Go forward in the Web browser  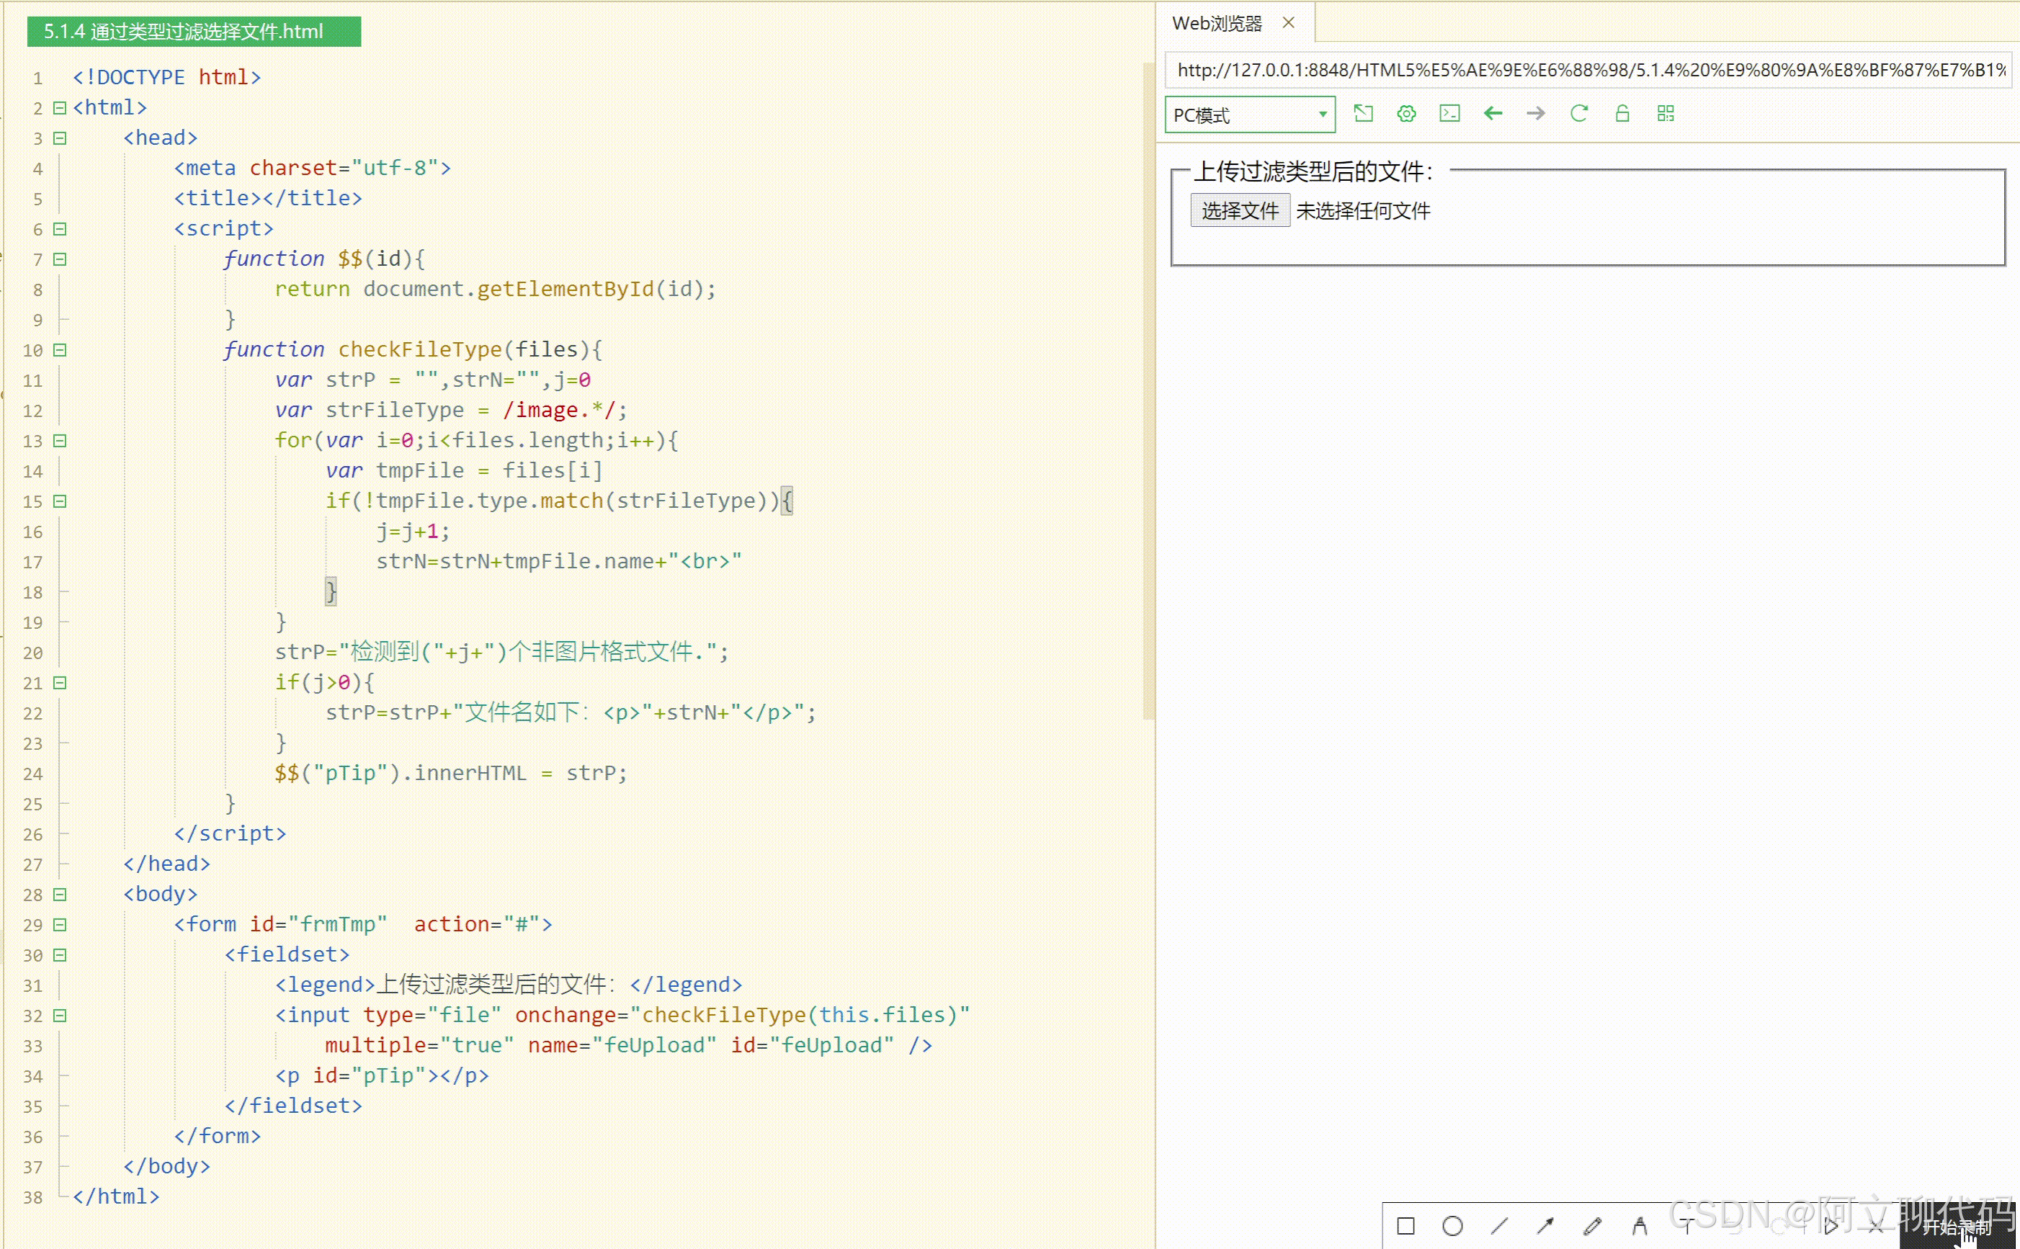1535,113
